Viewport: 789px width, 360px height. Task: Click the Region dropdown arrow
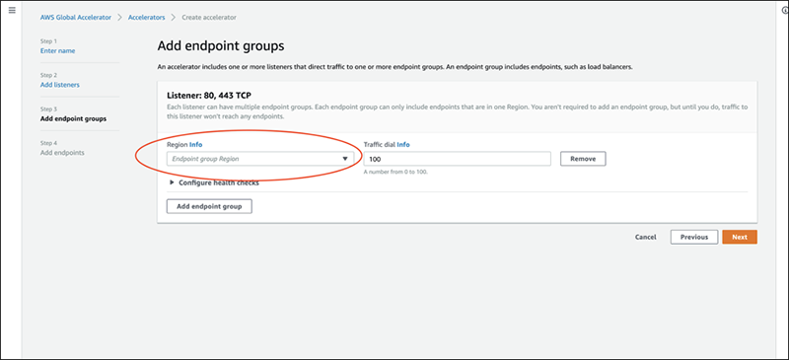(x=345, y=159)
